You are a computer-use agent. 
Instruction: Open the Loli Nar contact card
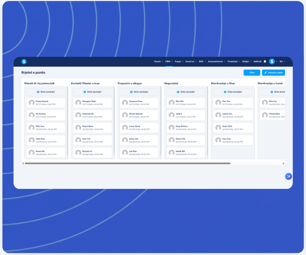coord(139,153)
